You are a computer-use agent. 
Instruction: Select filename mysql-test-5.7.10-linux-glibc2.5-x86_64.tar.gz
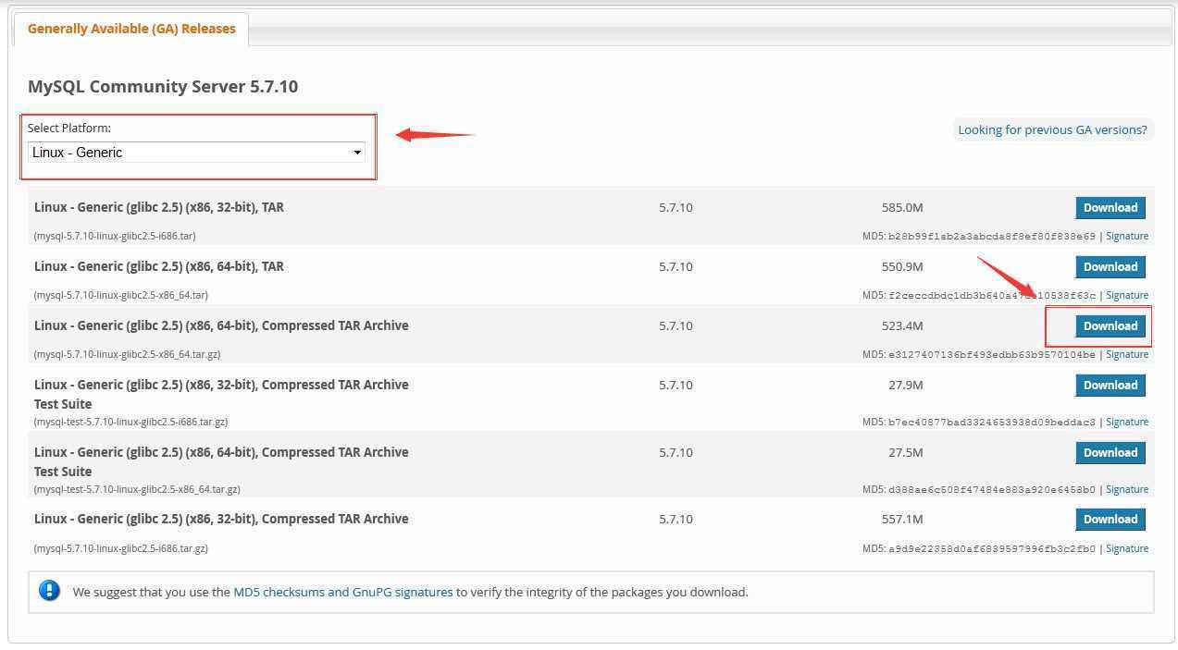137,489
